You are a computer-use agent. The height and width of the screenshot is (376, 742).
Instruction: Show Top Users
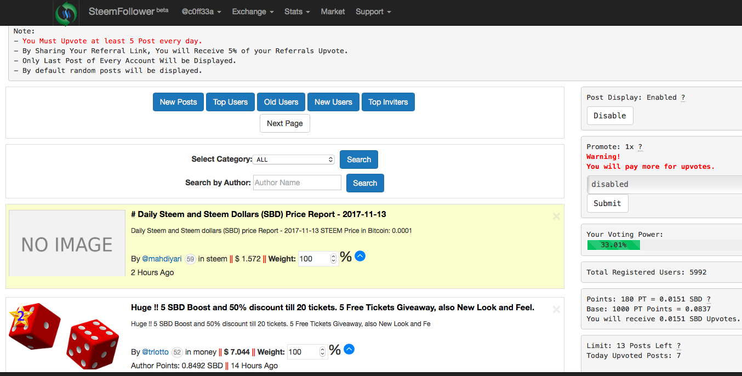click(x=230, y=102)
